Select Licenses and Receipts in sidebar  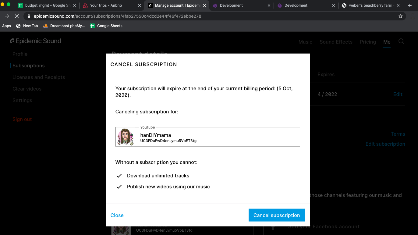(39, 77)
